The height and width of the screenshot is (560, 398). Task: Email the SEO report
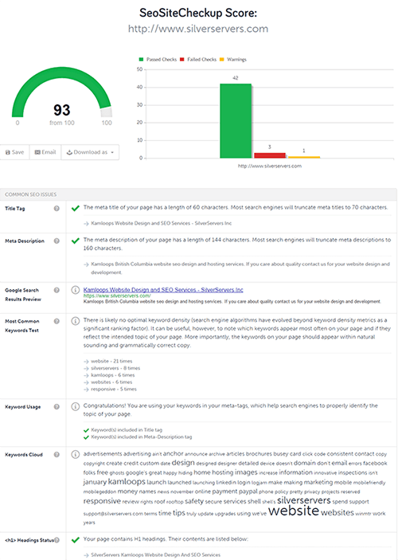[x=45, y=152]
